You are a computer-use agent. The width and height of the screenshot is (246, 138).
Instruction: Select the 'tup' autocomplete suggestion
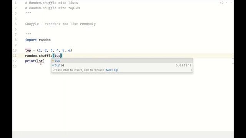pos(122,61)
